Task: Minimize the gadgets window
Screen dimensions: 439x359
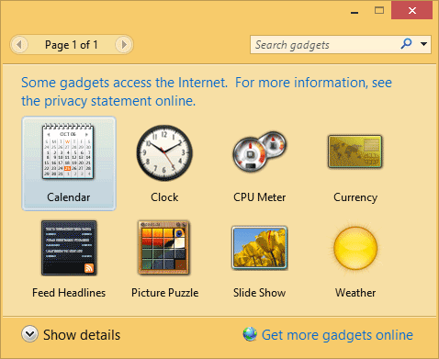Action: (355, 12)
